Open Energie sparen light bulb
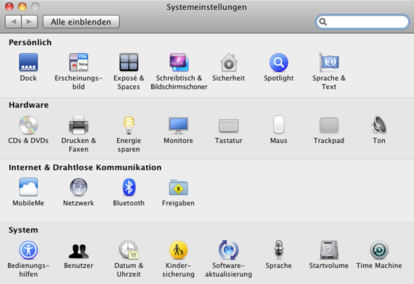Screen dimensions: 414x284 [x=129, y=125]
